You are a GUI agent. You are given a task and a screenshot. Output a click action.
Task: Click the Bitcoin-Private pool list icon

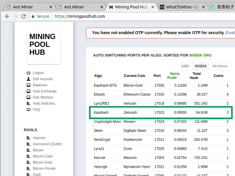pos(28,168)
